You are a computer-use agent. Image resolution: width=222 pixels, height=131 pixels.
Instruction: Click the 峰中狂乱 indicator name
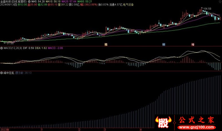point(9,73)
